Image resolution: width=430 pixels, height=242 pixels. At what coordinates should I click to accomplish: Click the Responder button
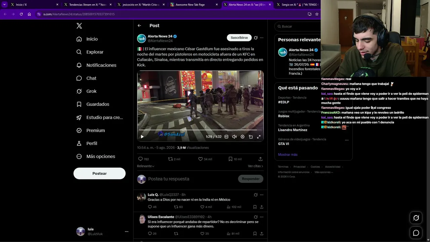[251, 179]
